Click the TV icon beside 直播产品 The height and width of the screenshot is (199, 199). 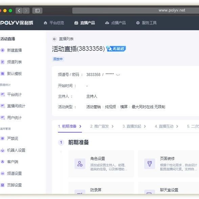(x=76, y=23)
